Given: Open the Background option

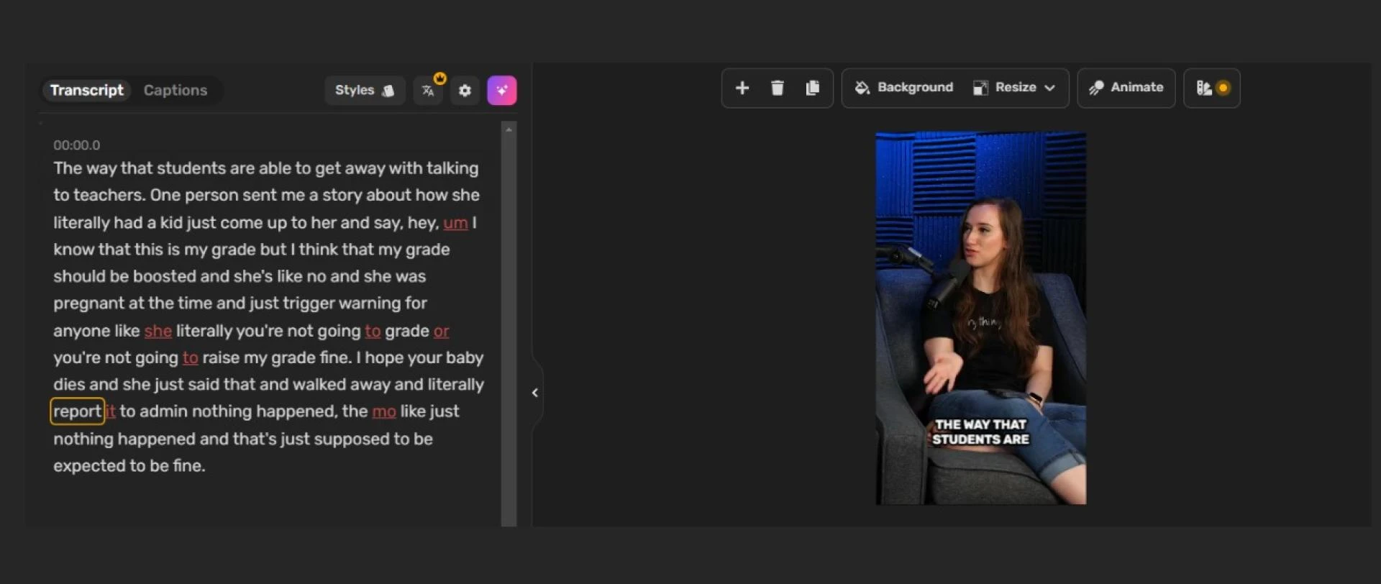Looking at the screenshot, I should [903, 88].
